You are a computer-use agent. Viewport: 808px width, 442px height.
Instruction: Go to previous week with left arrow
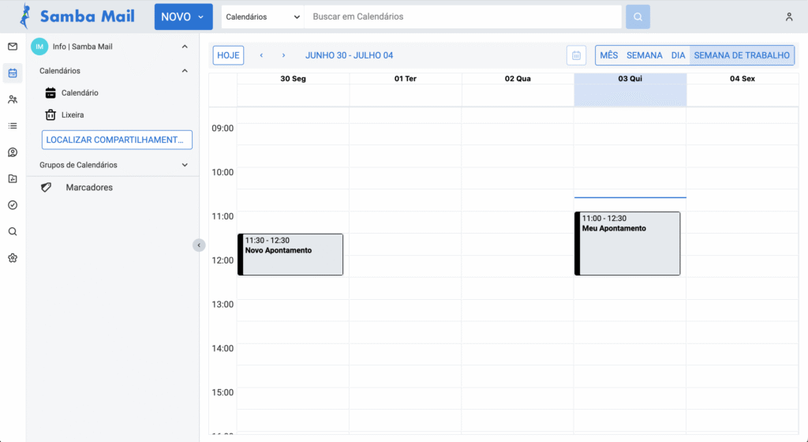(x=261, y=55)
